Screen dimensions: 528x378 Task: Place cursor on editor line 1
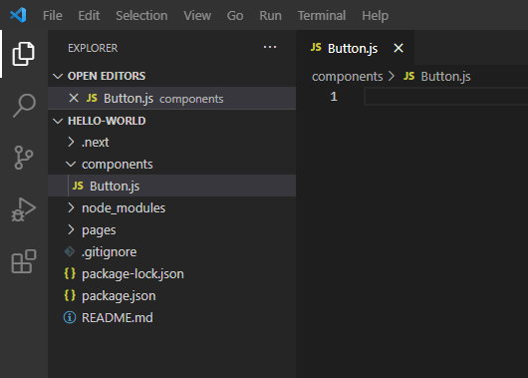coord(446,97)
